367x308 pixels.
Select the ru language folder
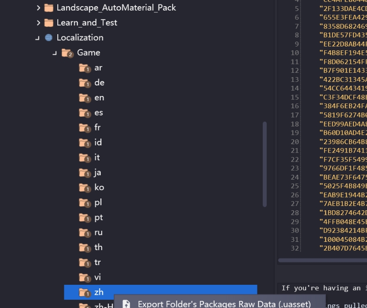click(x=98, y=232)
